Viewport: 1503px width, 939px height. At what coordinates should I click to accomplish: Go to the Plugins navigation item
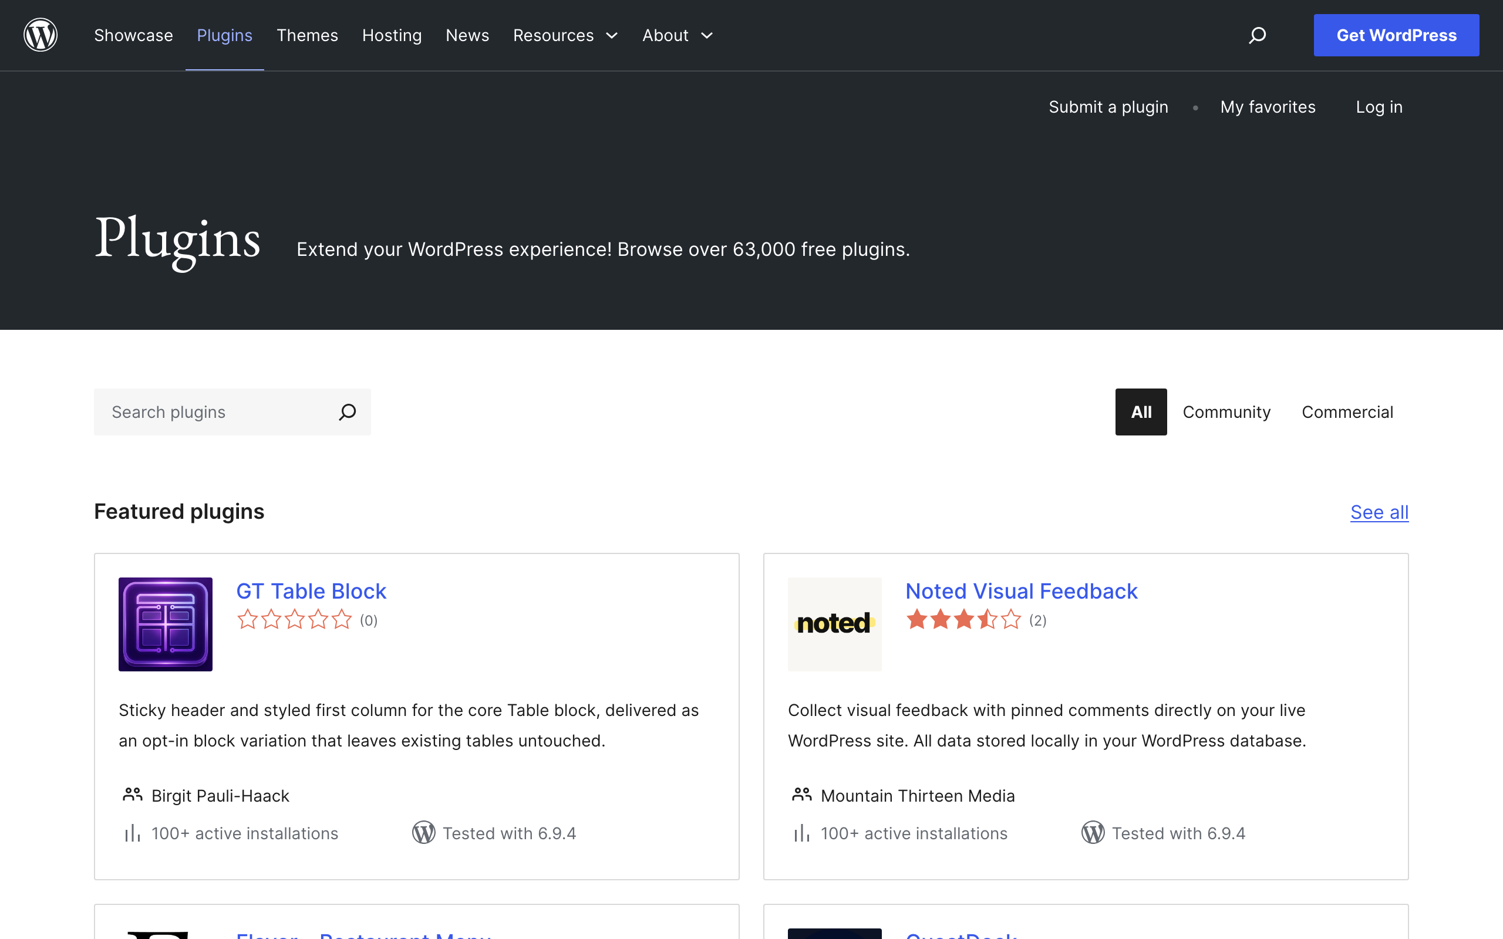point(225,35)
